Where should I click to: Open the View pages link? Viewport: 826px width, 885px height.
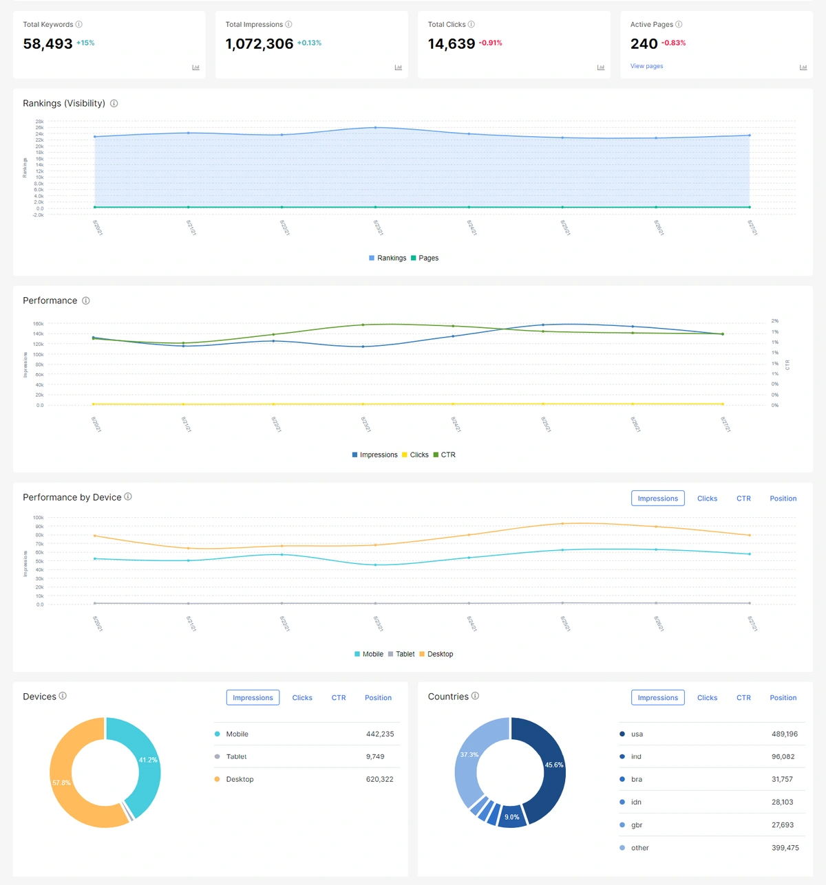tap(646, 67)
